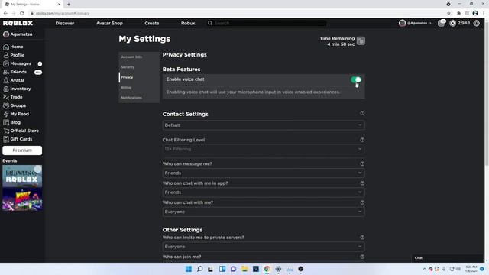Open the Contact Settings Default dropdown
489x275 pixels.
coord(264,125)
